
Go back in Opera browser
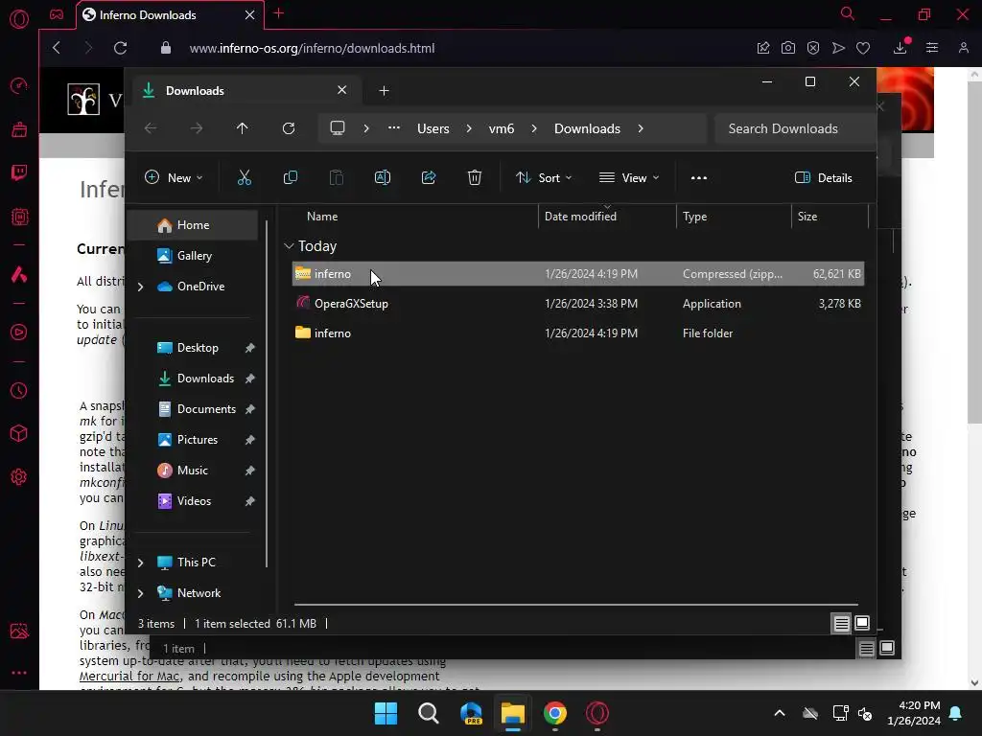[57, 48]
